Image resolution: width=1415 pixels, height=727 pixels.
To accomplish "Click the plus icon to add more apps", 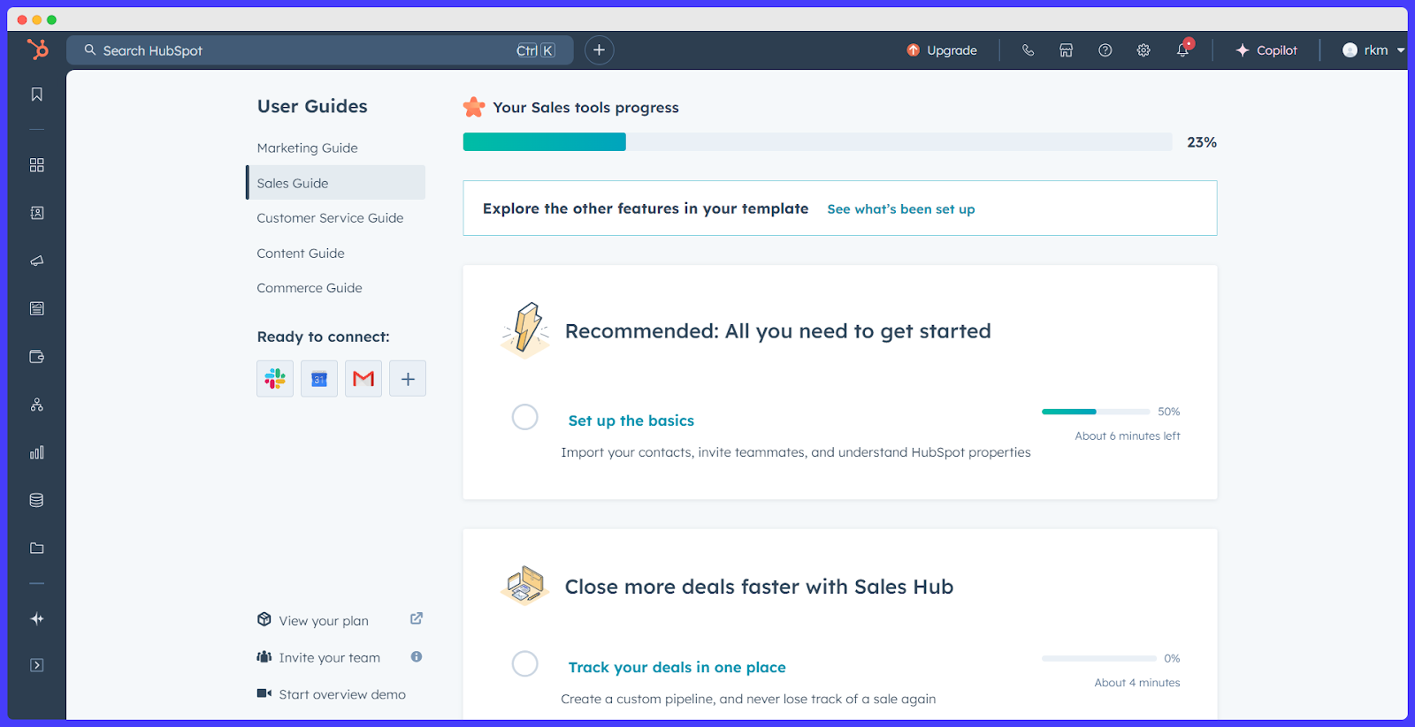I will tap(408, 379).
